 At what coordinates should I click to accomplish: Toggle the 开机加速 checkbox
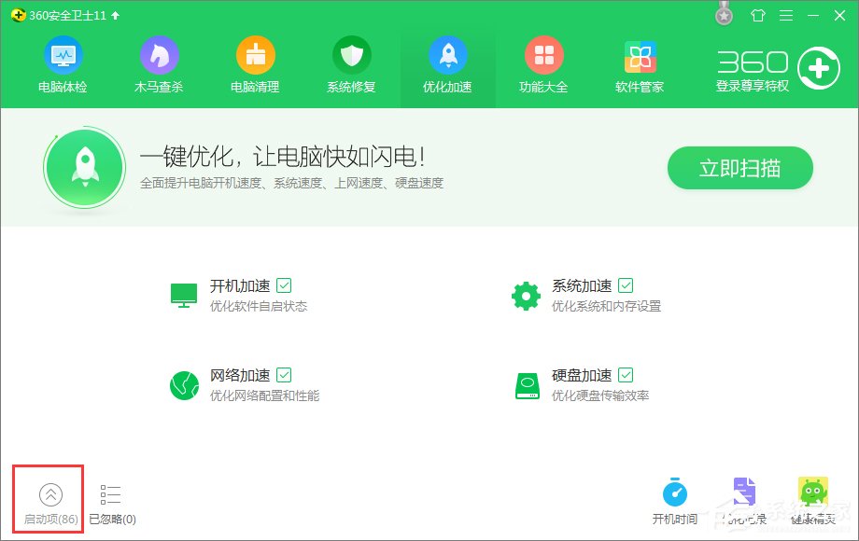click(283, 285)
